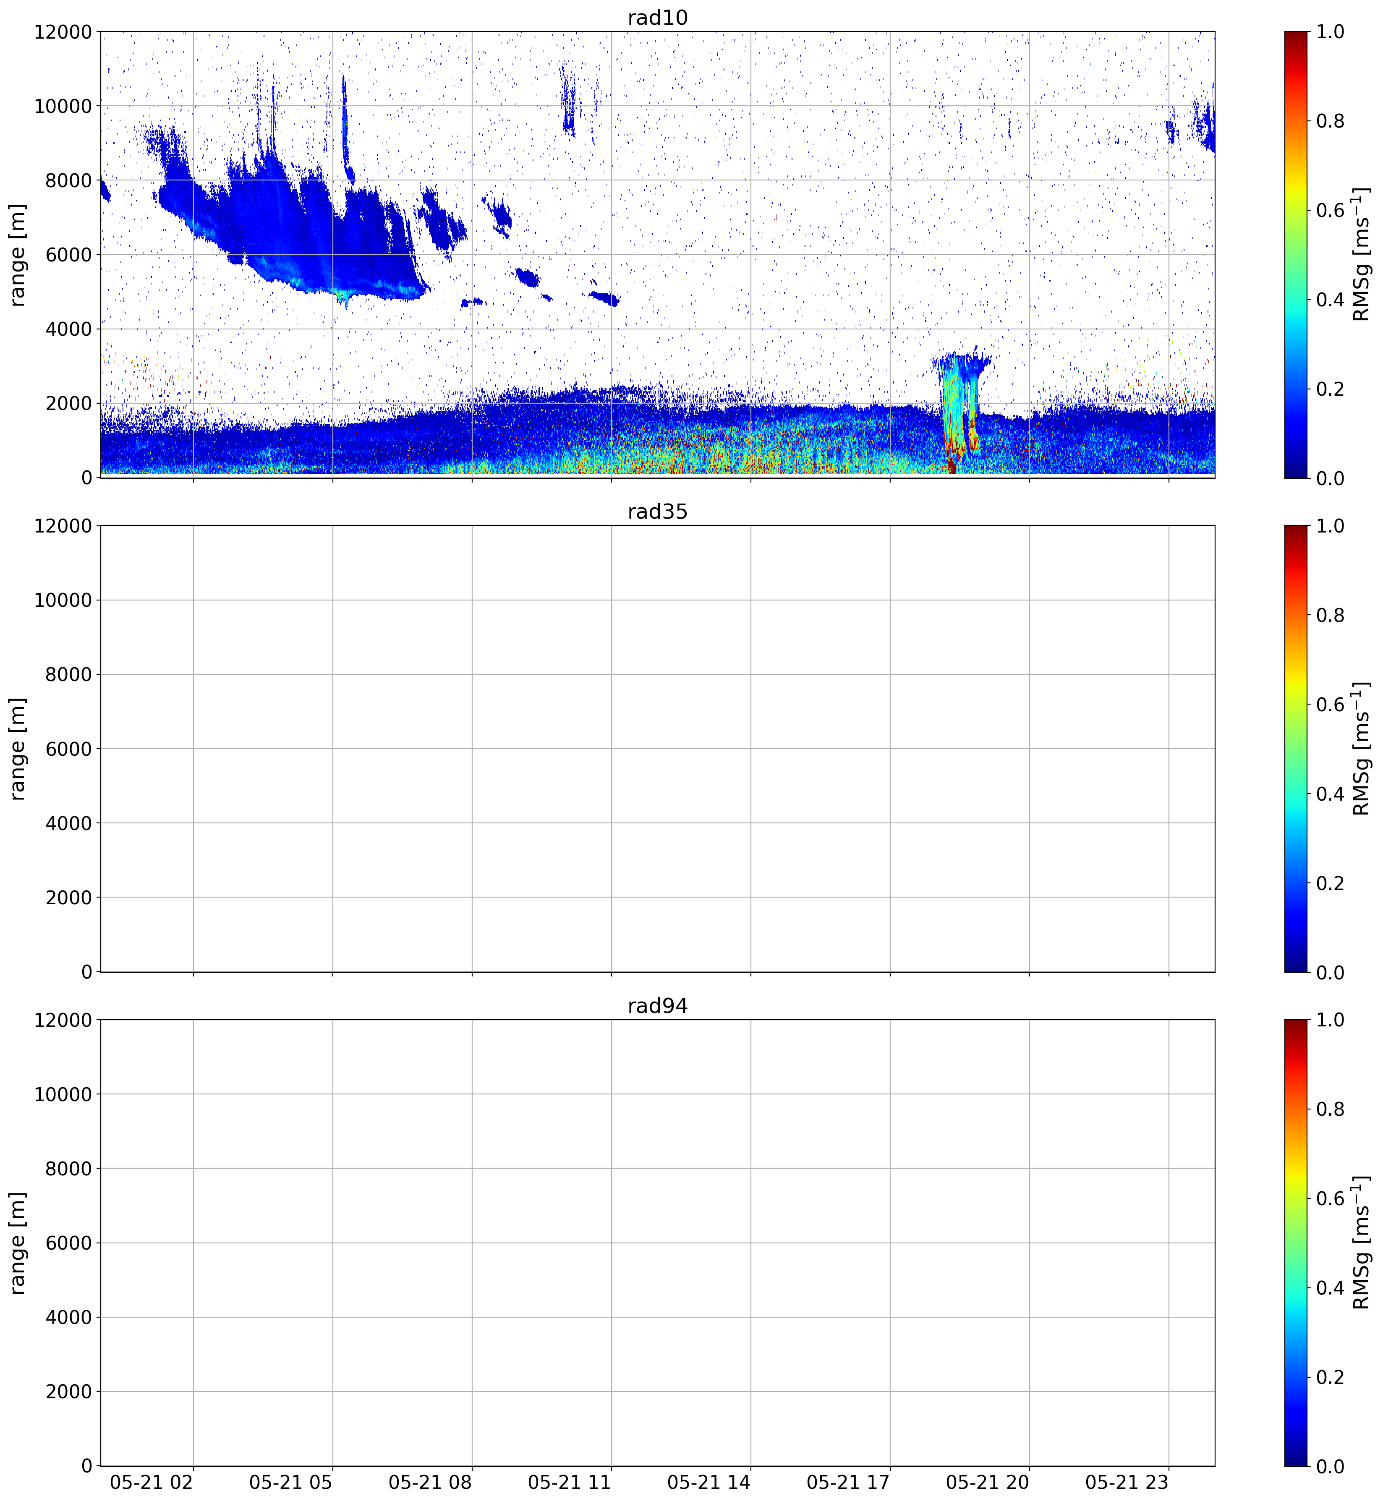Viewport: 1383px width, 1501px height.
Task: Click the RMSg label beside rad94 colorbar
Action: point(1361,1242)
